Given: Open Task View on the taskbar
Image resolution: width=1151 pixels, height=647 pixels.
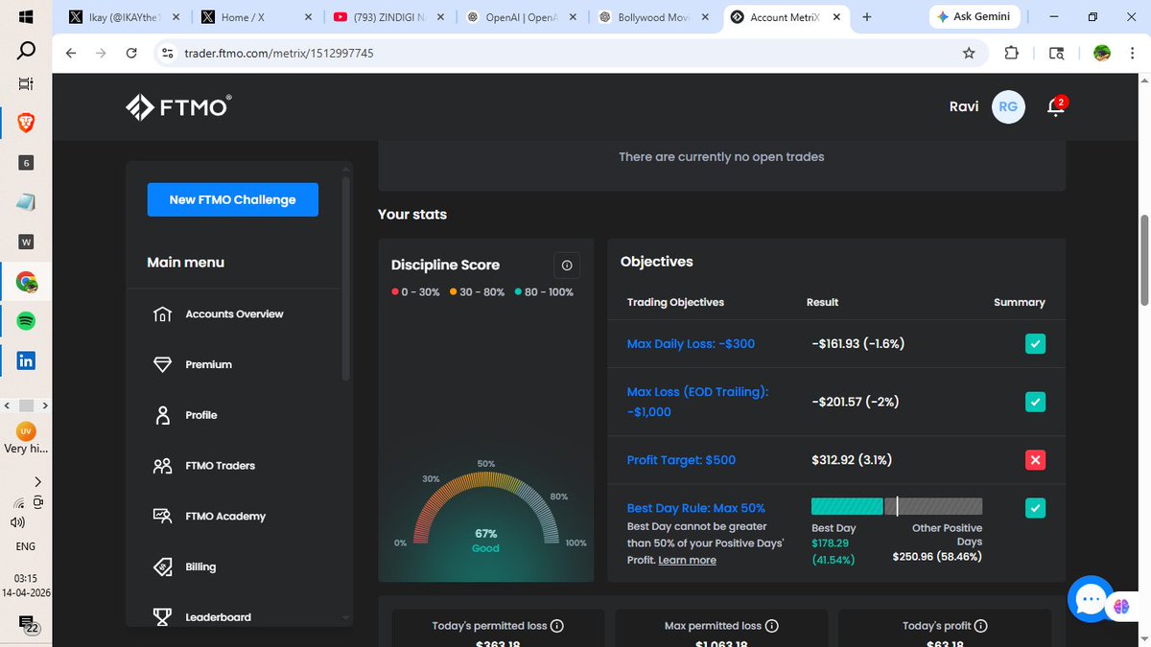Looking at the screenshot, I should point(26,84).
